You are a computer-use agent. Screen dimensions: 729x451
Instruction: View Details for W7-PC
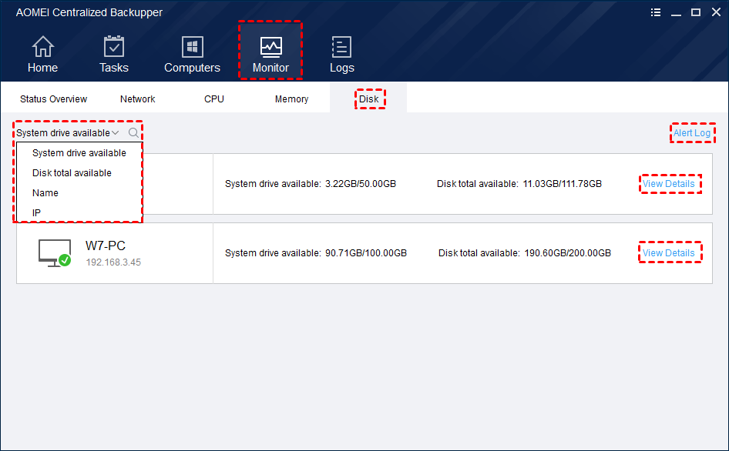pos(669,253)
